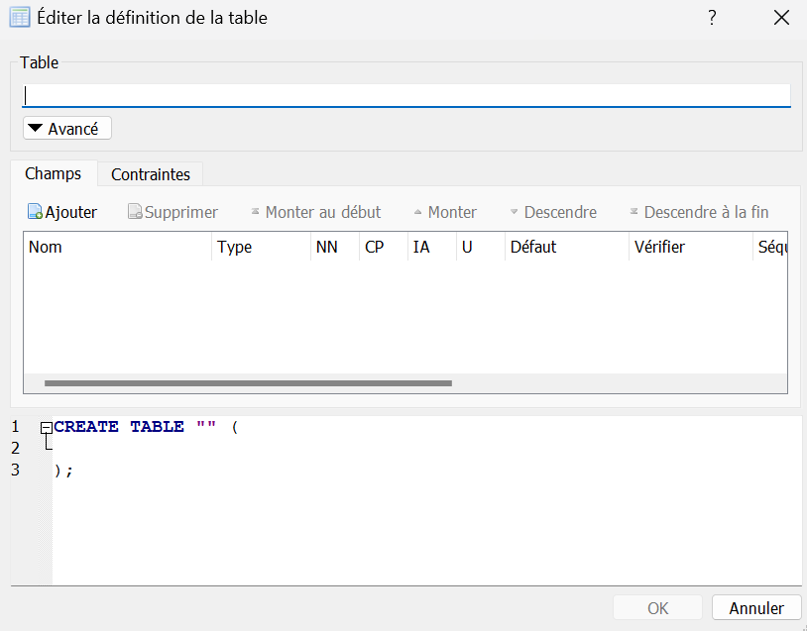Collapse the CREATE TABLE code fold
The image size is (807, 631).
(46, 427)
